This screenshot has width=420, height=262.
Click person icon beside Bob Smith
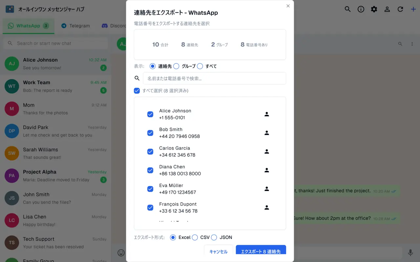[x=267, y=133]
